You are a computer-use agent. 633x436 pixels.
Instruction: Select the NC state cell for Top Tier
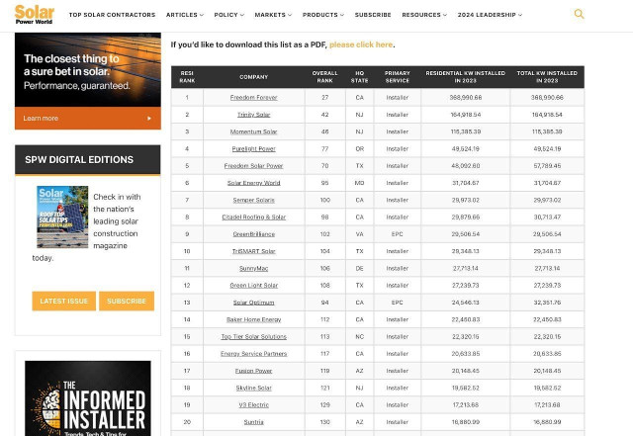359,337
